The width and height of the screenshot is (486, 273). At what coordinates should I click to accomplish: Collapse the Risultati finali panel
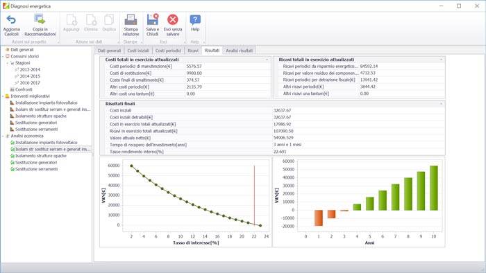(x=441, y=103)
